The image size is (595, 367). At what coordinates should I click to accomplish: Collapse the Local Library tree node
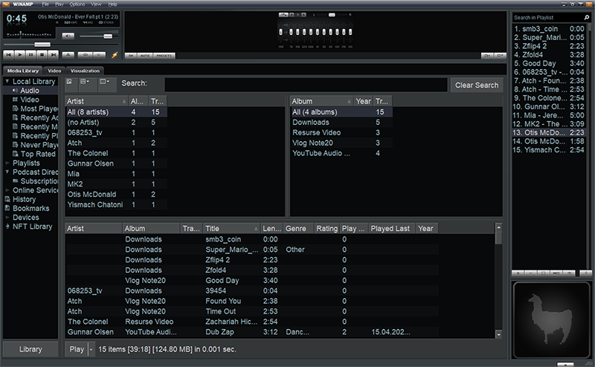(7, 81)
